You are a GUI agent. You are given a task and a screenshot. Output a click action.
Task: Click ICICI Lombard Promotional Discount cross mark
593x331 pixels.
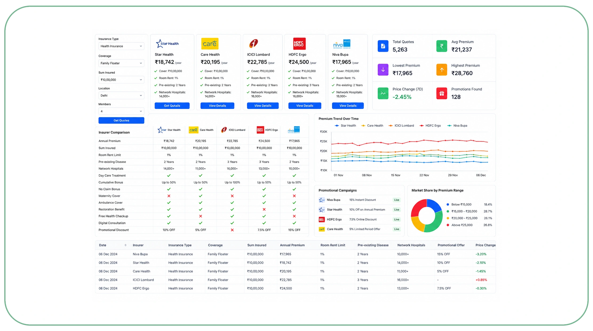click(232, 230)
